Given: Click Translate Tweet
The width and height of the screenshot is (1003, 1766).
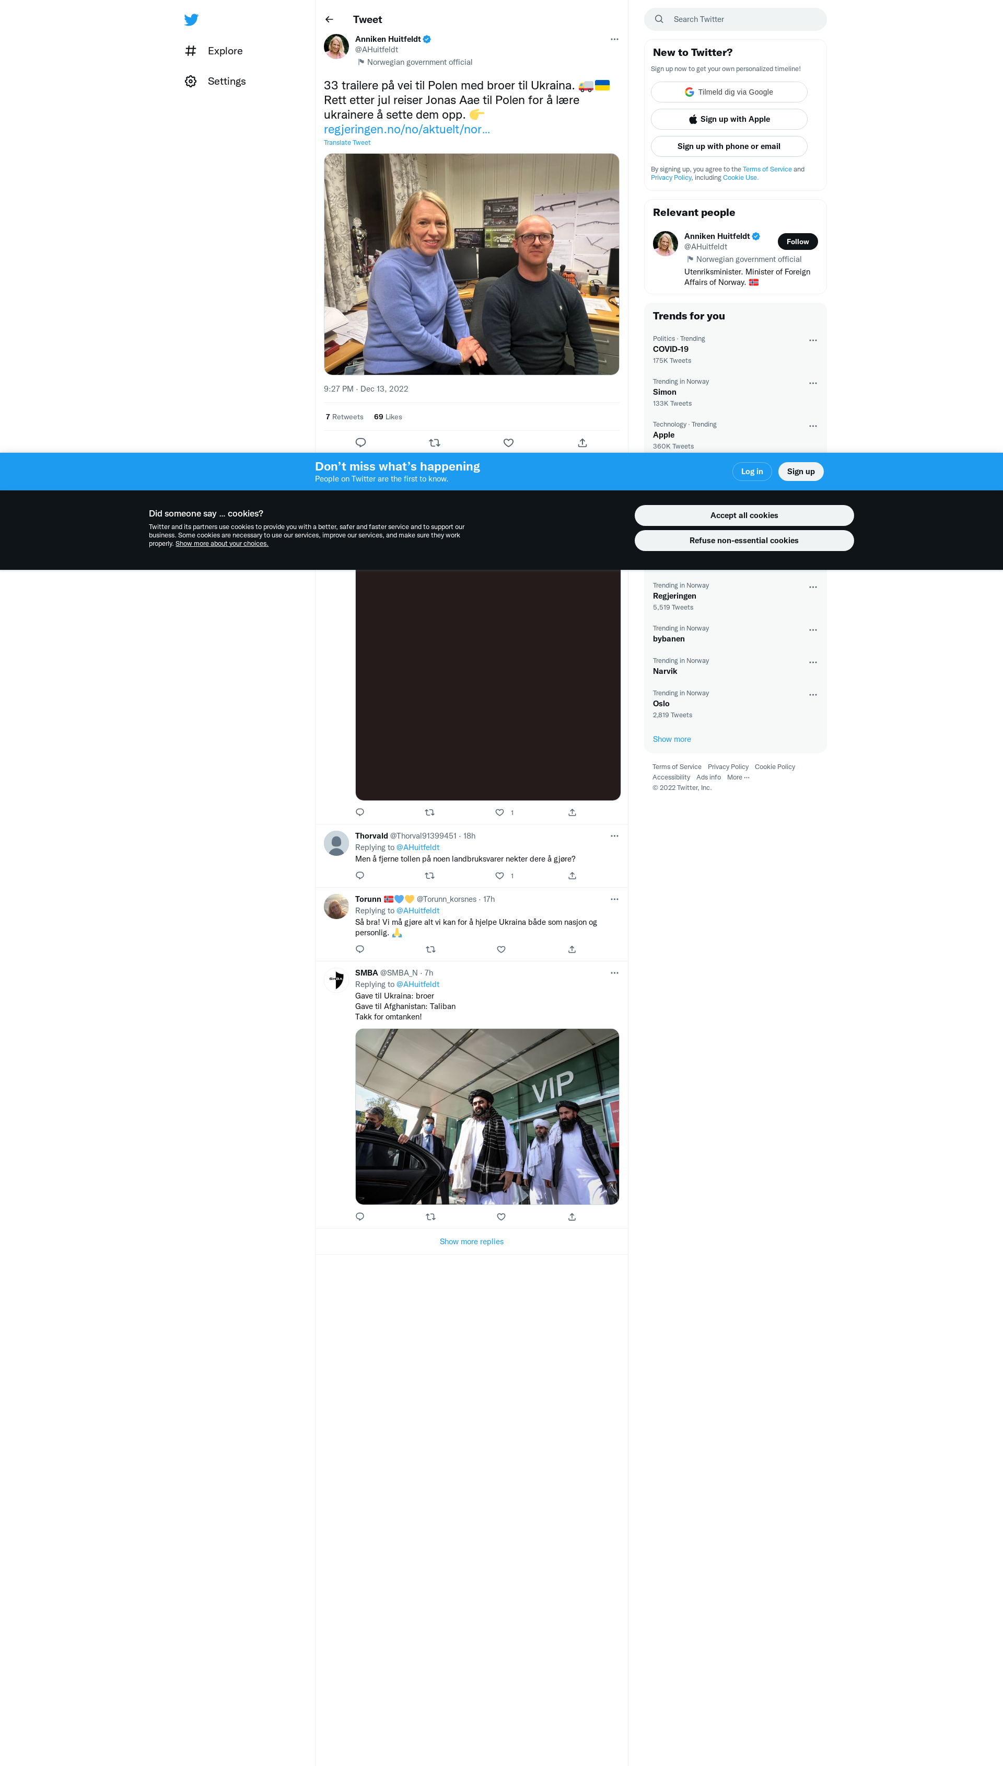Looking at the screenshot, I should [x=347, y=143].
